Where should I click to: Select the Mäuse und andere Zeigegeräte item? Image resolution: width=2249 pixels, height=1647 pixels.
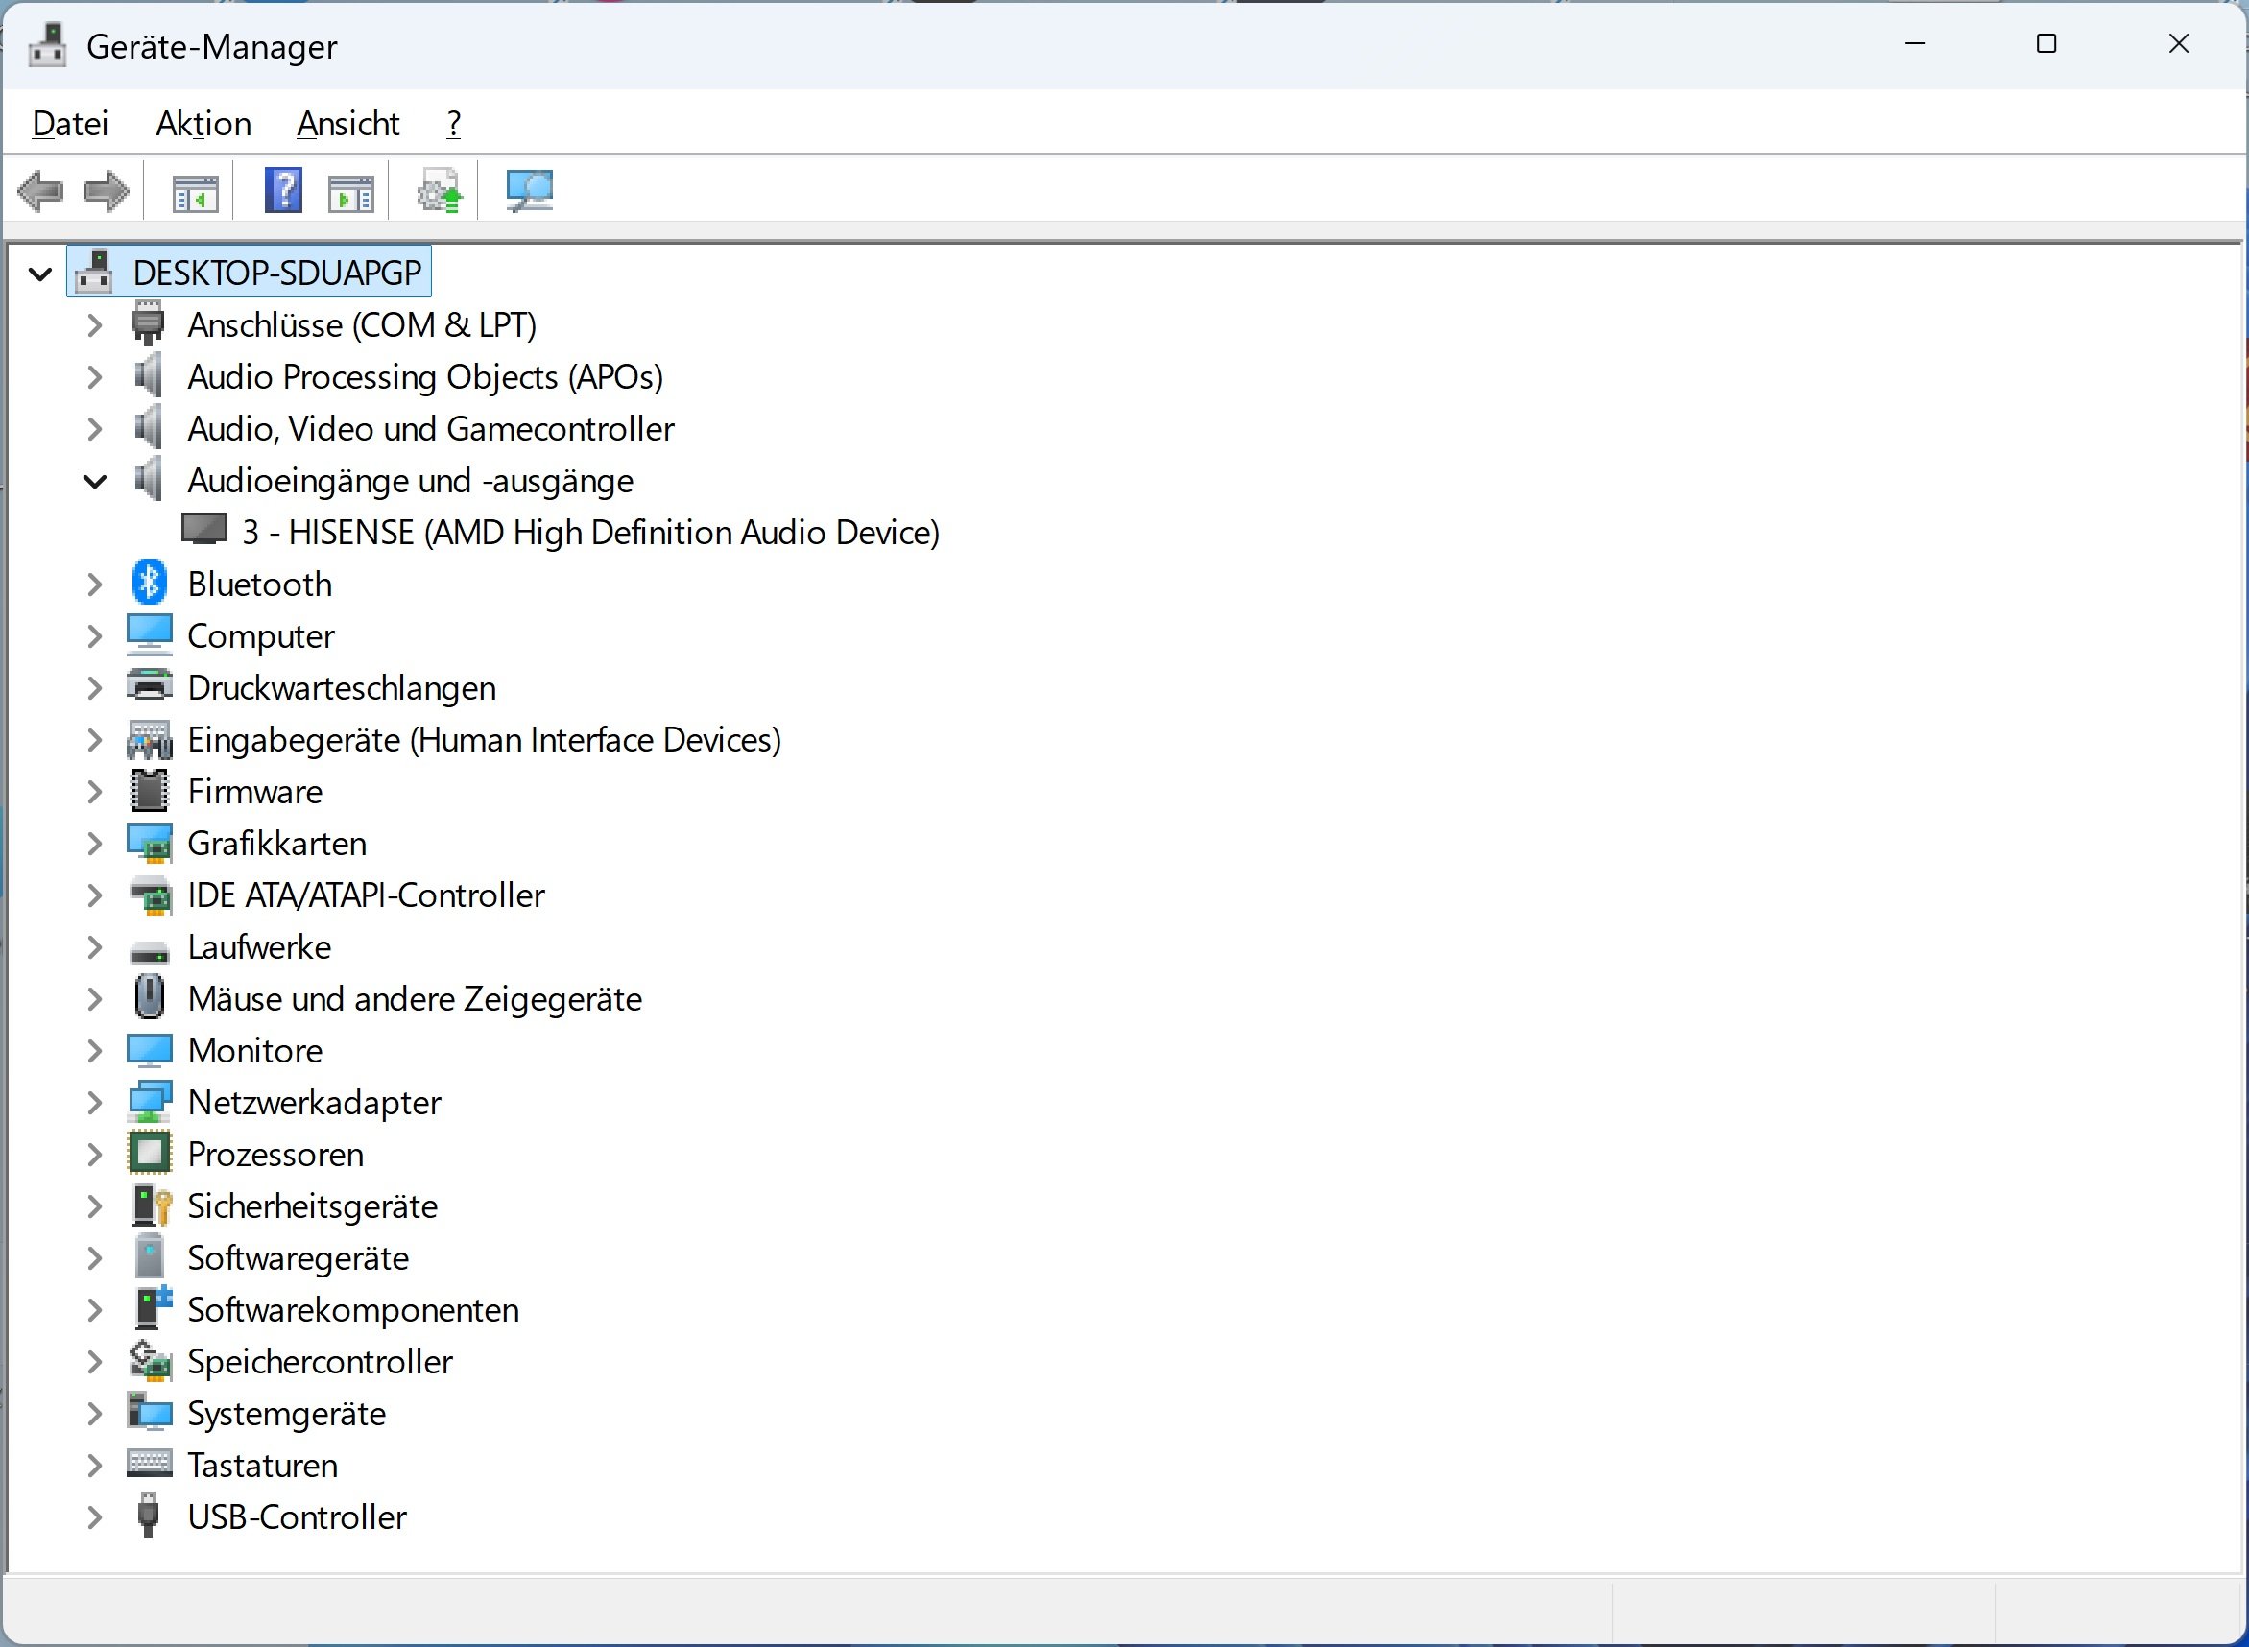pyautogui.click(x=414, y=999)
